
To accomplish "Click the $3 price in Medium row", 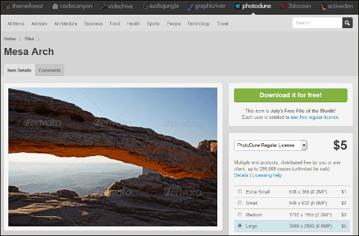I will (344, 215).
